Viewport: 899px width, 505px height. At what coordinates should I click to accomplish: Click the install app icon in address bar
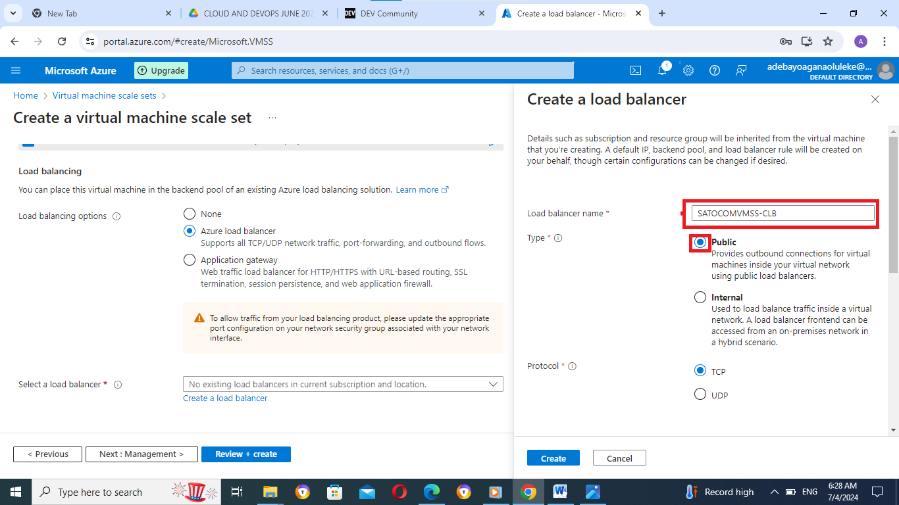807,41
